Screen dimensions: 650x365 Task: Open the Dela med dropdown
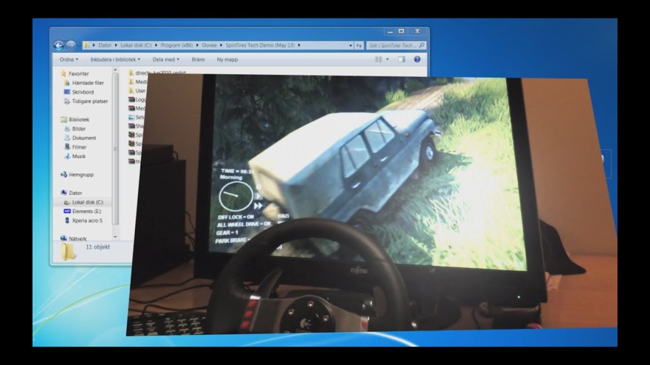pyautogui.click(x=166, y=59)
